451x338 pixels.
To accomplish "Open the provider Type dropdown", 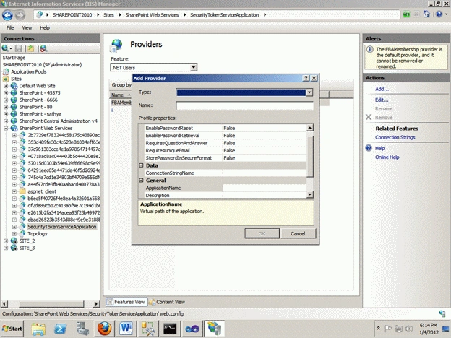I will [309, 92].
